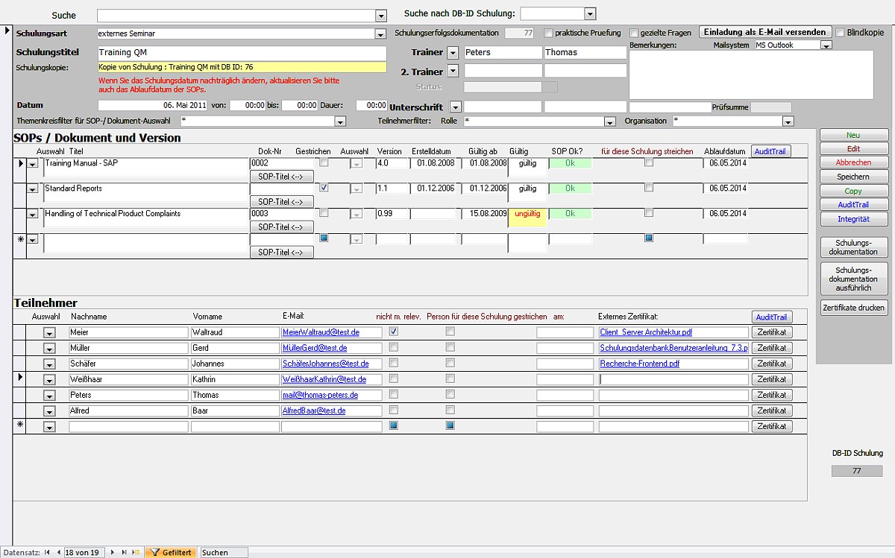The image size is (895, 558).
Task: Go to the first record in navigation bar
Action: pyautogui.click(x=48, y=552)
